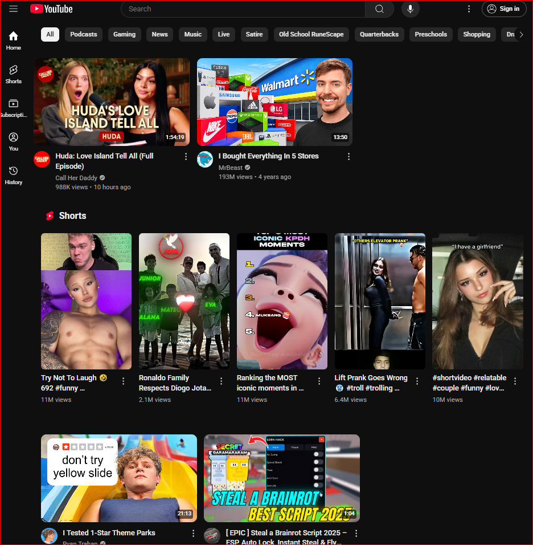Screen dimensions: 533x545
Task: Open channel avatar for Steal a Brainrot video
Action: coord(212,536)
